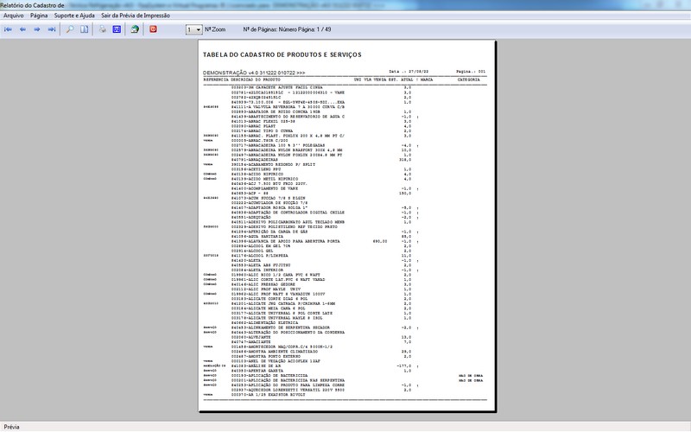The width and height of the screenshot is (691, 432).
Task: Click the page counter text 1 / 49
Action: point(323,29)
